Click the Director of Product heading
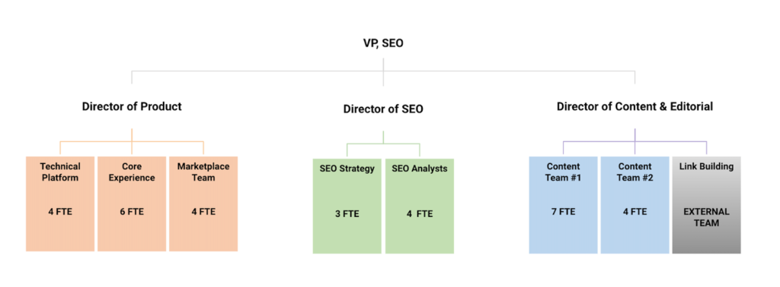Image resolution: width=780 pixels, height=287 pixels. [132, 106]
